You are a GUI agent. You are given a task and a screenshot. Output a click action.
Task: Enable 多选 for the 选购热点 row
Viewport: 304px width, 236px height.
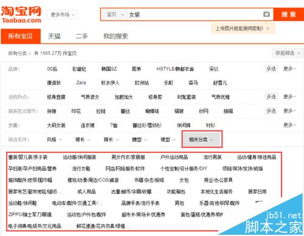(x=271, y=96)
